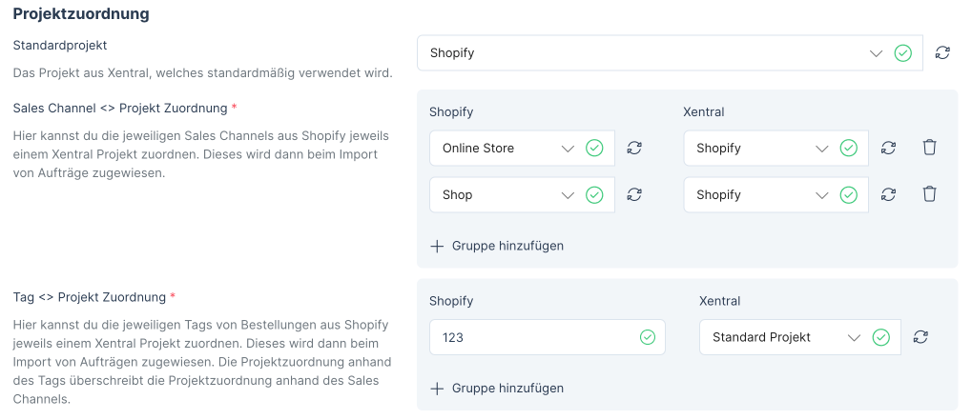Screen dimensions: 972x420
Task: Open the Standard Projekt dropdown
Action: tap(854, 337)
